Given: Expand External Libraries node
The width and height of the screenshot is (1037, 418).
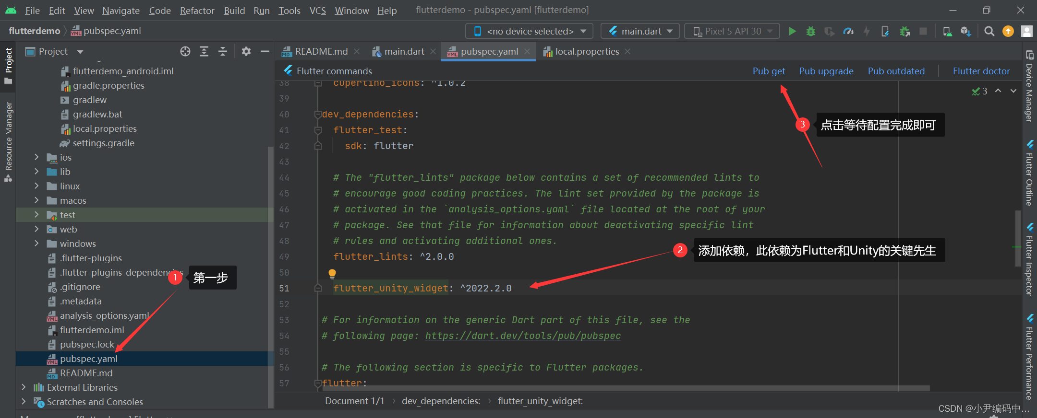Looking at the screenshot, I should click(24, 387).
